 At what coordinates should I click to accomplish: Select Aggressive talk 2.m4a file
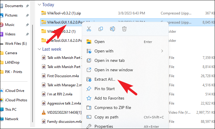(64, 103)
